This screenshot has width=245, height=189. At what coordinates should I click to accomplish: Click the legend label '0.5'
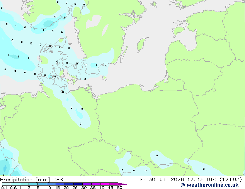(x=14, y=187)
